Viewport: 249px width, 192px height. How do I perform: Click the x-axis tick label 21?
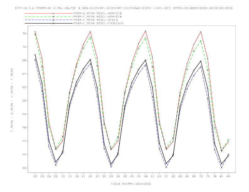tap(83, 176)
